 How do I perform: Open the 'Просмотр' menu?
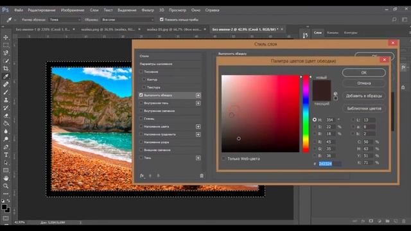177,10
